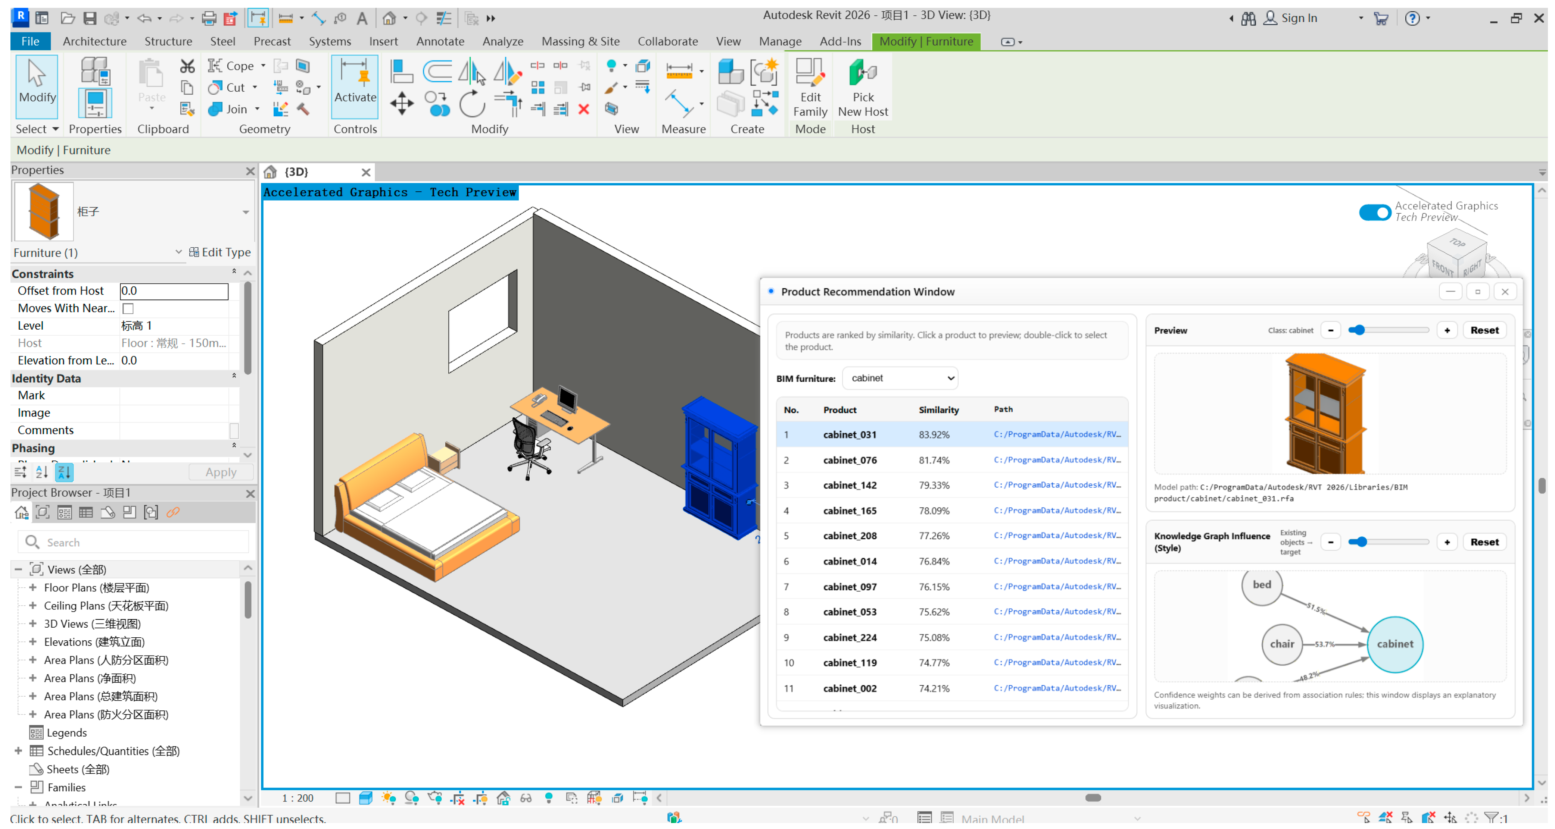Click the Cut clipboard scissors icon
Viewport: 1555px width, 829px height.
187,66
